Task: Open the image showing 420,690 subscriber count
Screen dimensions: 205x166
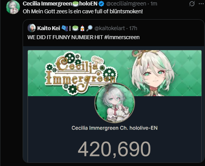Action: click(115, 106)
